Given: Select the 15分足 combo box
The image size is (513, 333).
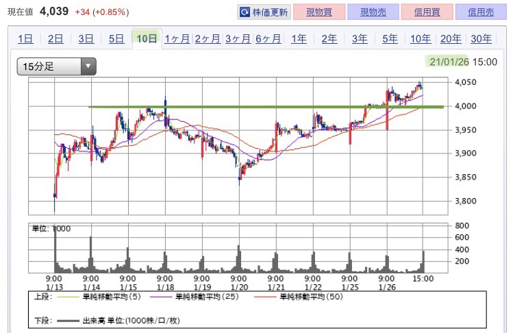Looking at the screenshot, I should [x=57, y=66].
